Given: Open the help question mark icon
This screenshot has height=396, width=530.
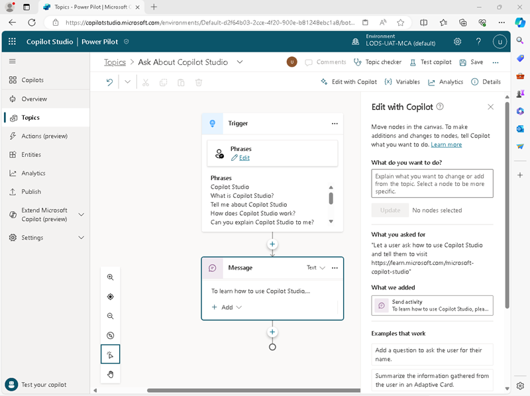Looking at the screenshot, I should (x=478, y=42).
